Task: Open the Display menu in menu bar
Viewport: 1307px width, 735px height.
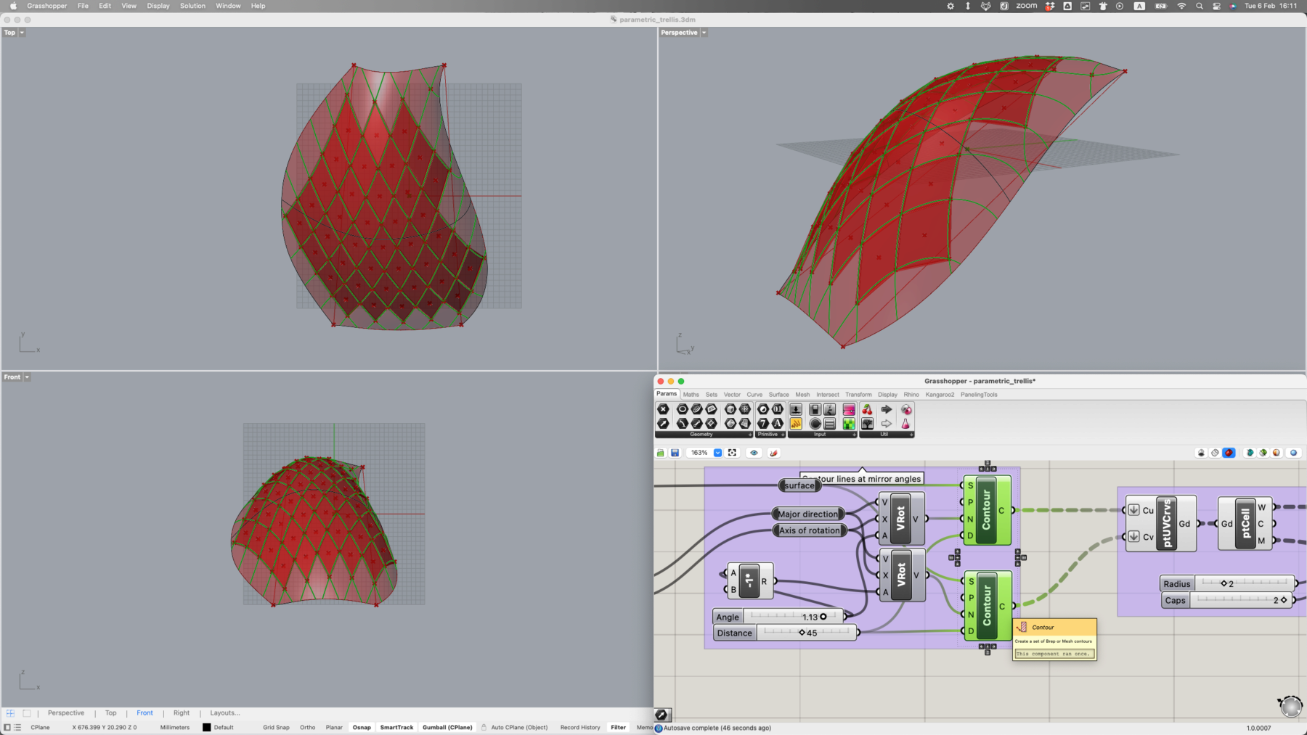Action: [158, 6]
